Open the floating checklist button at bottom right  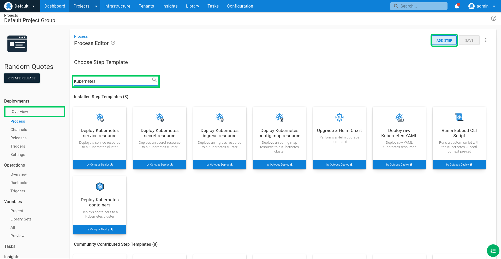point(493,251)
